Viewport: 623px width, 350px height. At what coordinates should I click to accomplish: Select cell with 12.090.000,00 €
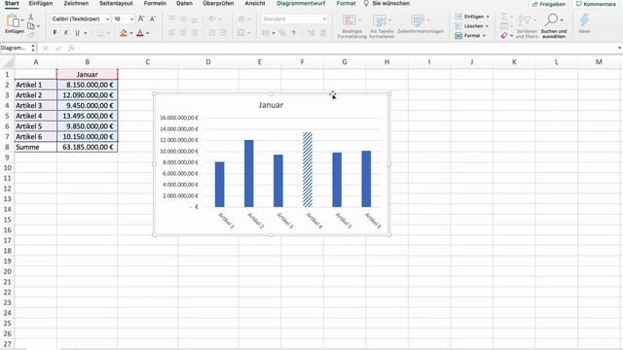click(88, 95)
